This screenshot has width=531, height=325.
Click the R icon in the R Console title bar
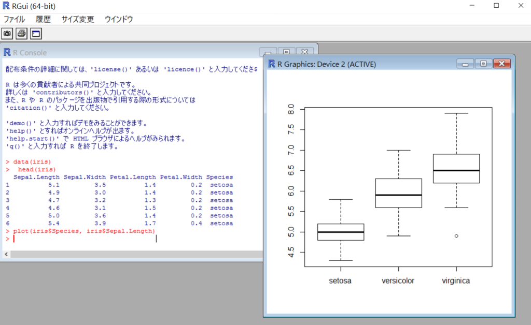7,52
